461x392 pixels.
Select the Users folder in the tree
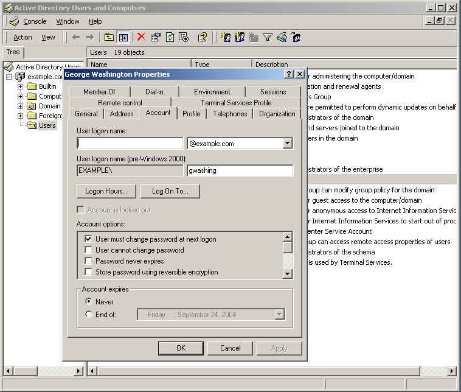point(47,125)
